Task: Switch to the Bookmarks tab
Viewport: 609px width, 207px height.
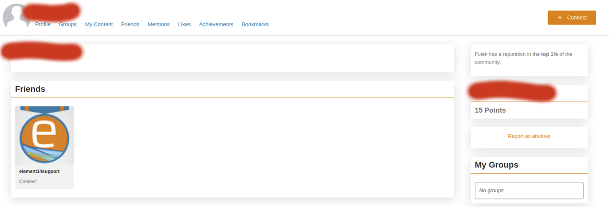Action: click(255, 24)
